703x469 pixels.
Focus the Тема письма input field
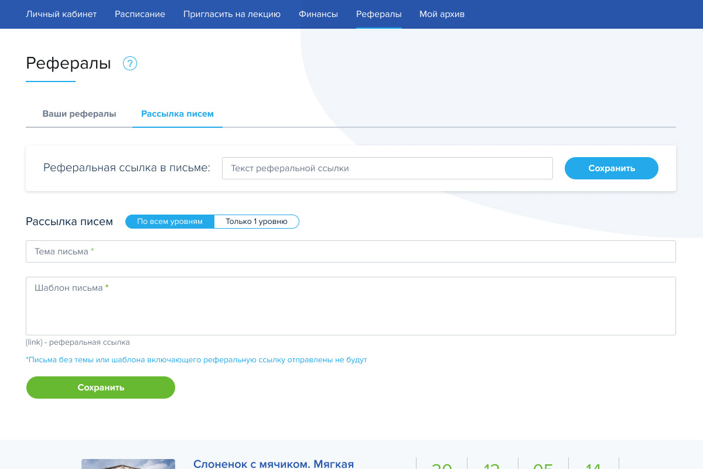coord(350,252)
